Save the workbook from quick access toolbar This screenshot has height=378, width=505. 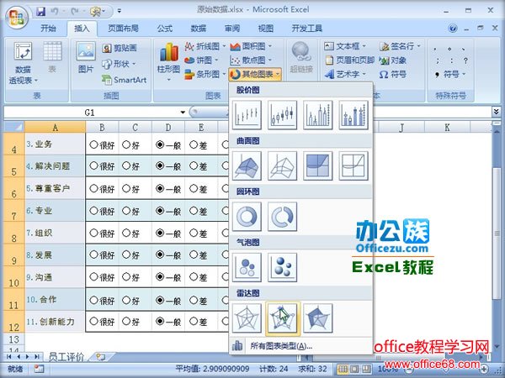[41, 12]
